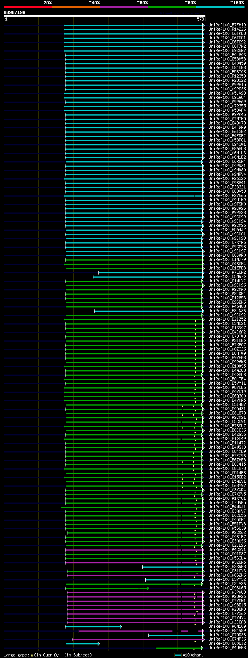The width and height of the screenshot is (248, 658).
Task: Select label UniRef100_B8LNZ6
Action: 227,311
